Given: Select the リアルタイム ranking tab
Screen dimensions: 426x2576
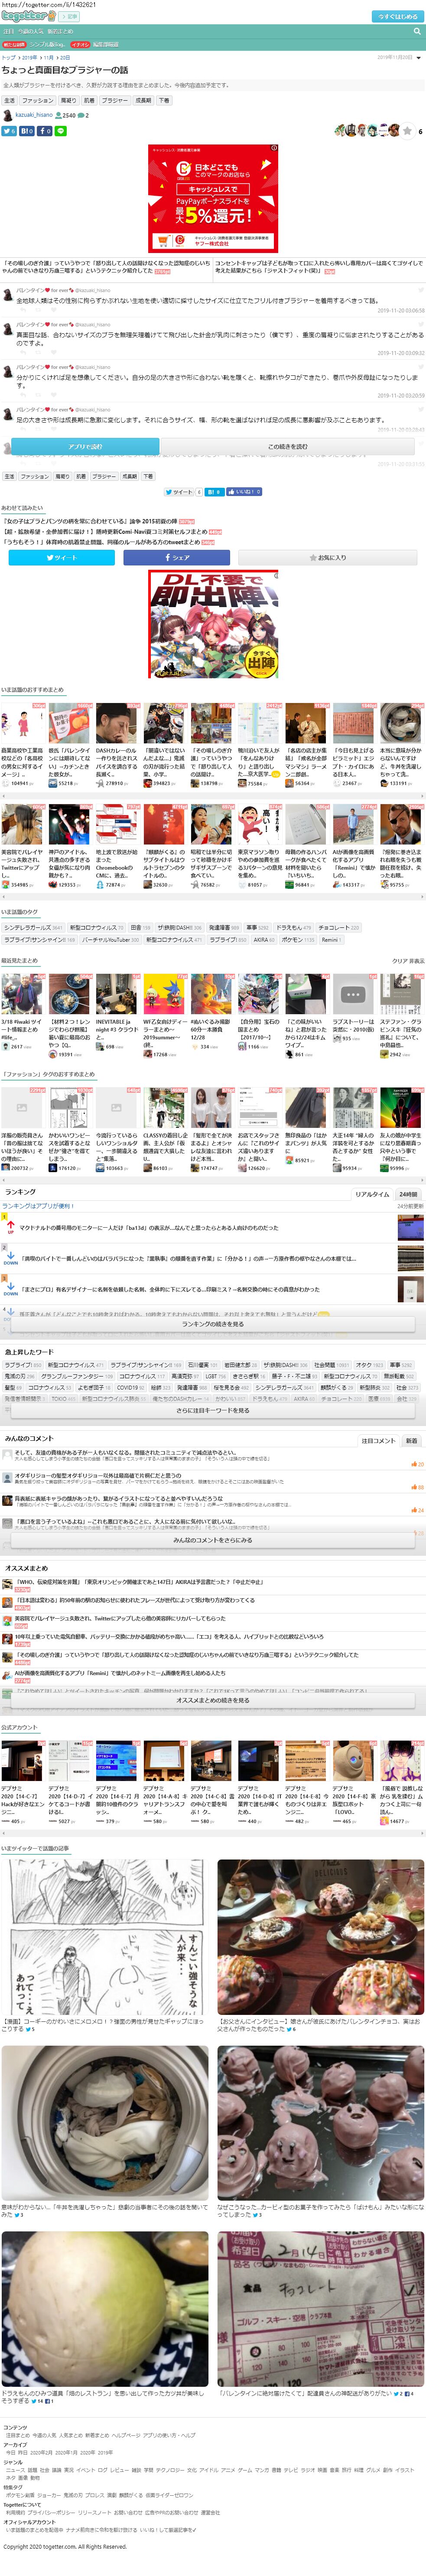Looking at the screenshot, I should pyautogui.click(x=372, y=1194).
